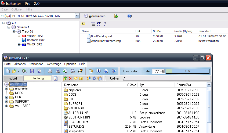Click the Ordner path input field
Viewport: 228px width, 133px height.
click(166, 78)
